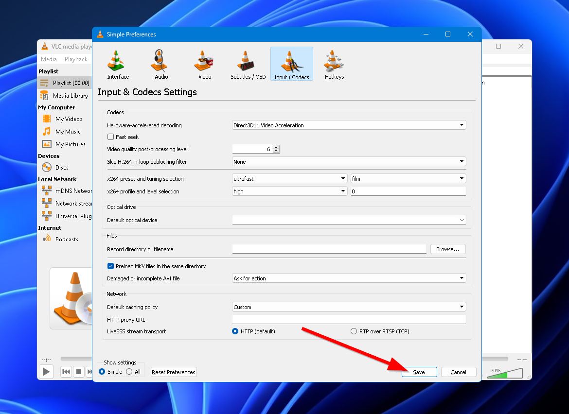
Task: Select the Video preferences icon
Action: (205, 64)
